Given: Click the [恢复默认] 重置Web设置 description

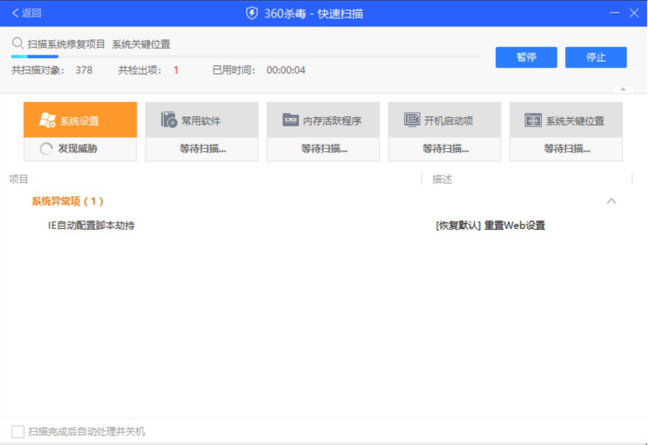Looking at the screenshot, I should 490,226.
